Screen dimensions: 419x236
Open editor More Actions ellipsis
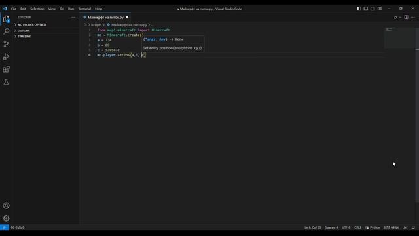pos(413,18)
